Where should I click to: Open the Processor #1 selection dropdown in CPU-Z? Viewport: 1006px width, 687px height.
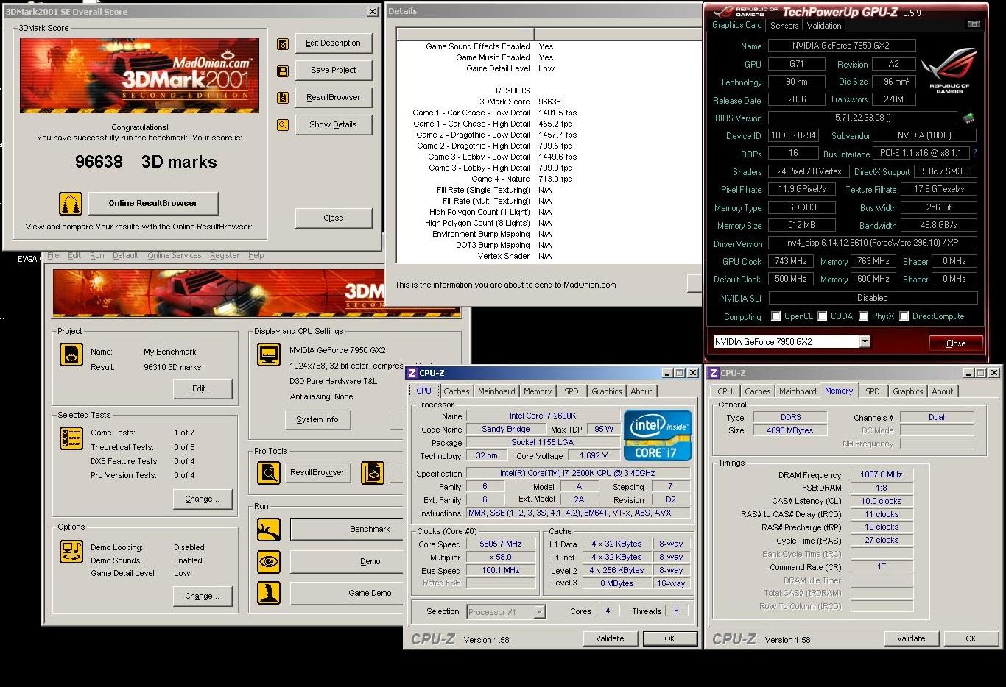pyautogui.click(x=539, y=612)
